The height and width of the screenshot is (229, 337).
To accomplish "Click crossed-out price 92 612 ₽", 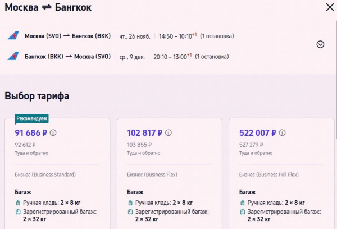I will click(25, 145).
